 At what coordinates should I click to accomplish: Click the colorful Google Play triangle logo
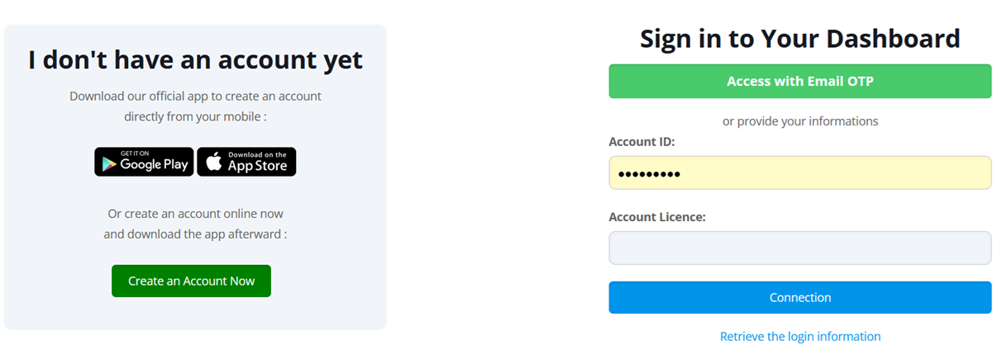tap(107, 163)
